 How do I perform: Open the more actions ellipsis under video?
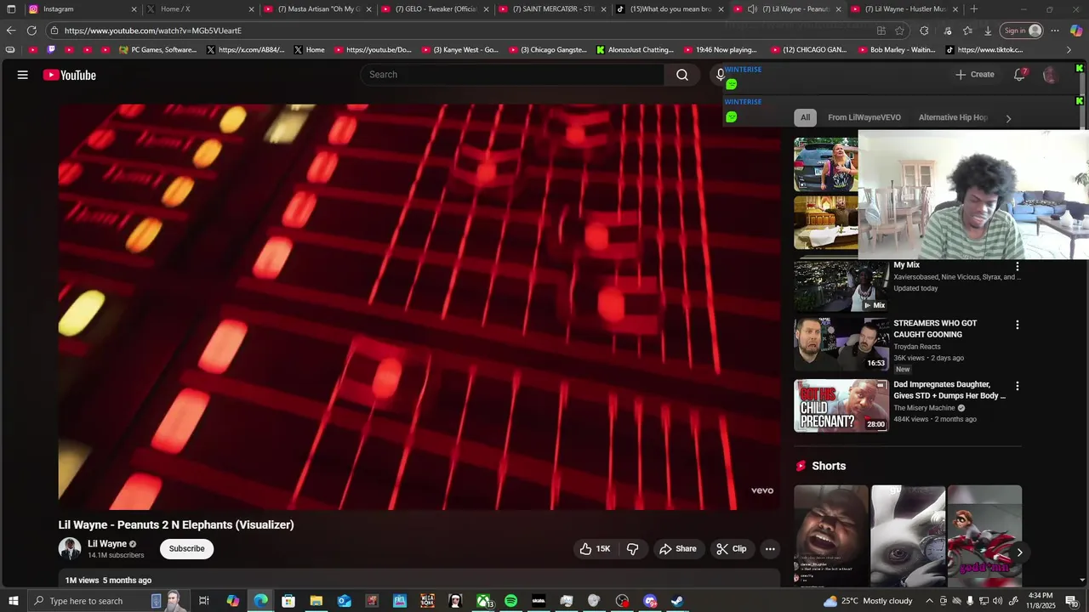tap(770, 549)
